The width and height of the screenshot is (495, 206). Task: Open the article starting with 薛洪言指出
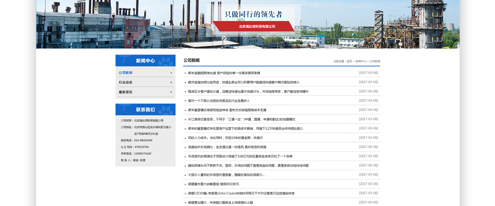tap(243, 82)
